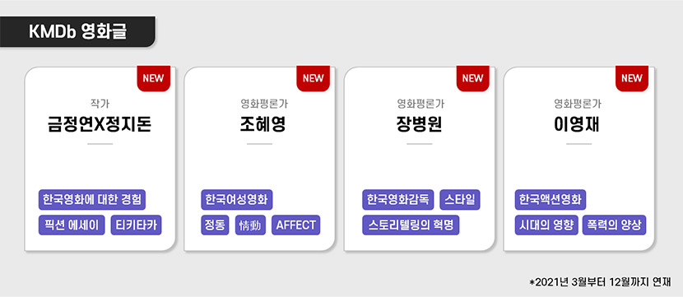Select critic 이영재 name

tap(578, 125)
